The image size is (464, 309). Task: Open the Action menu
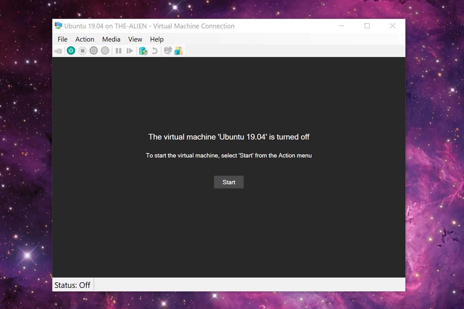pyautogui.click(x=85, y=39)
